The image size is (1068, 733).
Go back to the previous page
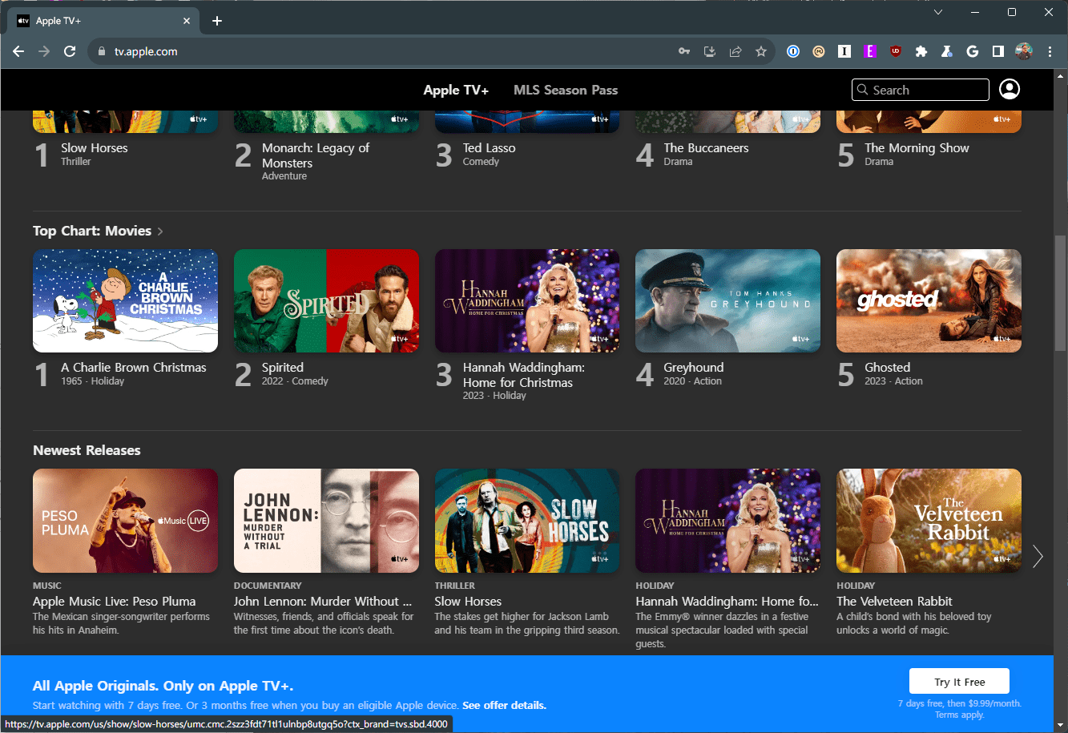[x=18, y=51]
